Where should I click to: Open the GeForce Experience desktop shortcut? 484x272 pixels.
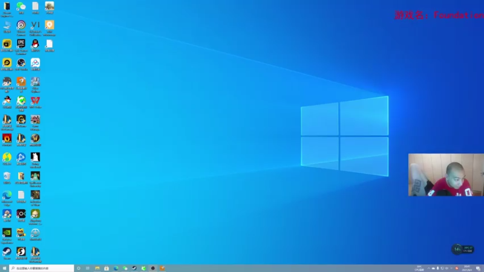[x=7, y=236]
